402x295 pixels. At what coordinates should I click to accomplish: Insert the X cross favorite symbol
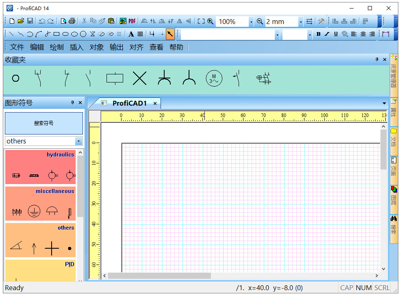coord(140,78)
